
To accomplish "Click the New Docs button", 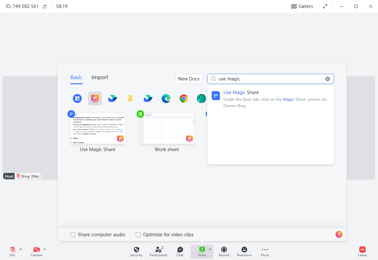I will click(x=189, y=79).
